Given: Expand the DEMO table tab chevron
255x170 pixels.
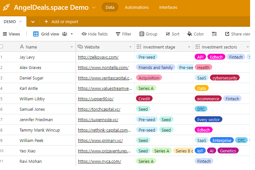Looking at the screenshot, I should (21, 21).
